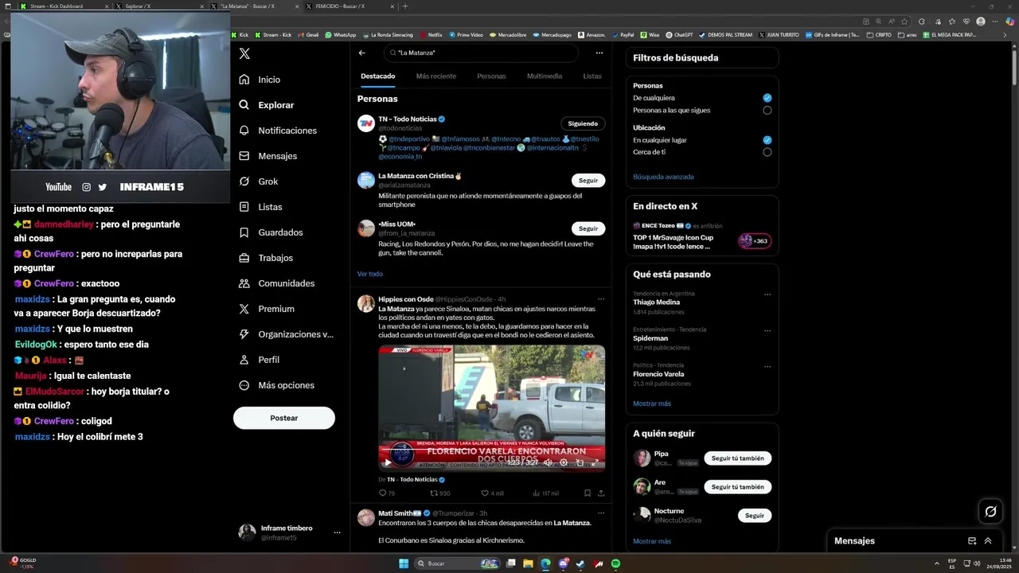
Task: Click the Listas sidebar icon
Action: click(x=244, y=207)
